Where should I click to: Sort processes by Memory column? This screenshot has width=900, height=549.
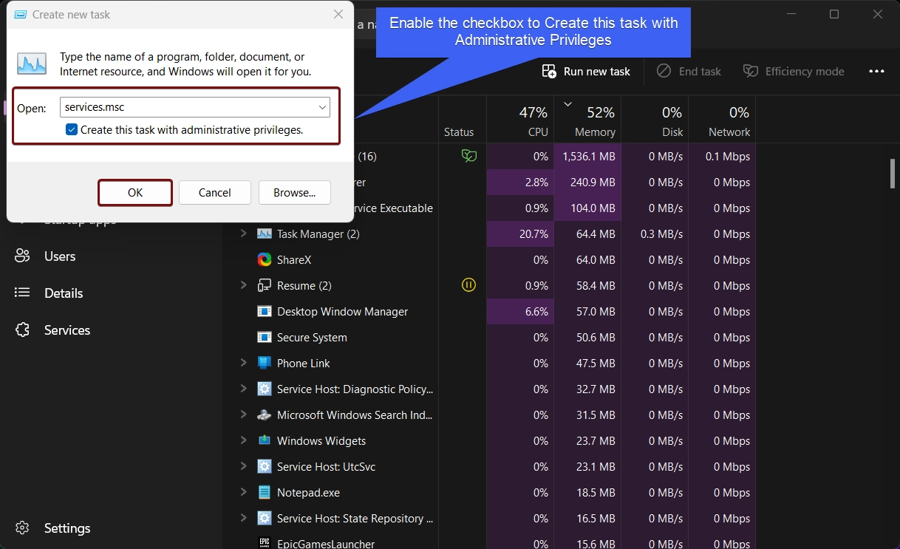click(587, 120)
